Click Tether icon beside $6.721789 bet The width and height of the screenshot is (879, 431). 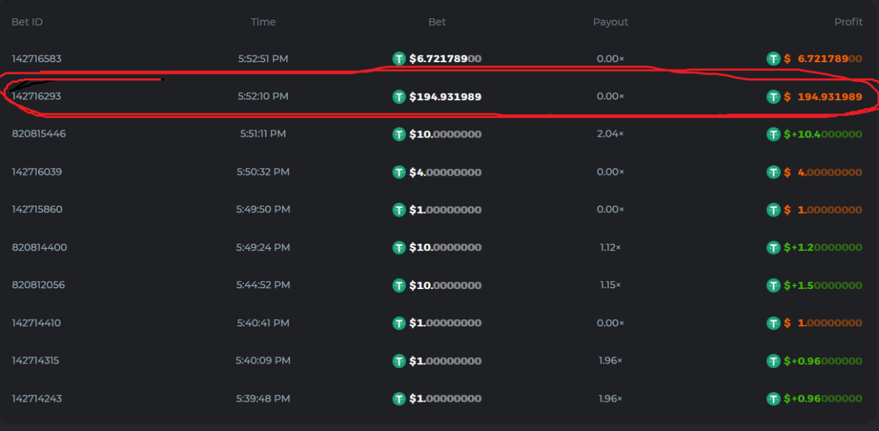(399, 59)
